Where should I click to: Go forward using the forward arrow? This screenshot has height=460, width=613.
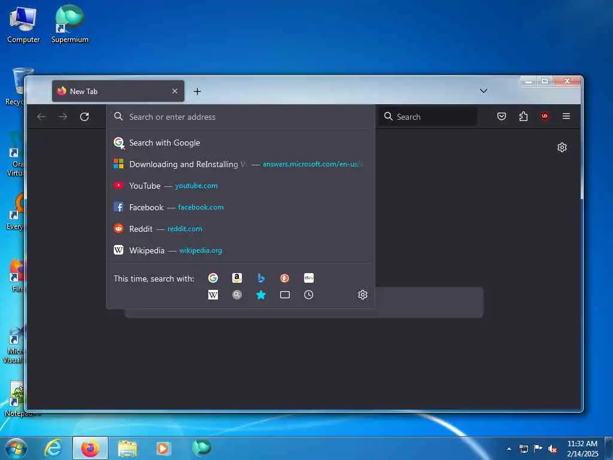pos(62,117)
